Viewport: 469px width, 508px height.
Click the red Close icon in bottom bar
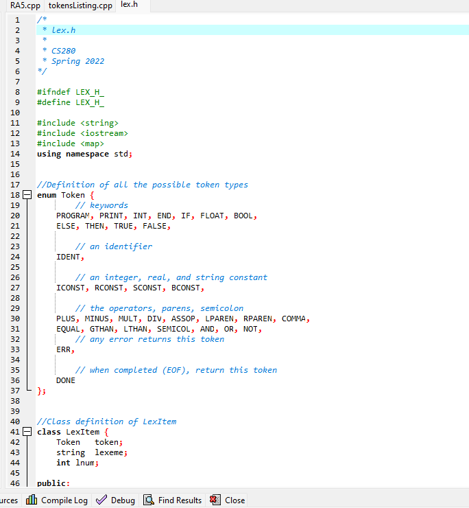pos(215,500)
